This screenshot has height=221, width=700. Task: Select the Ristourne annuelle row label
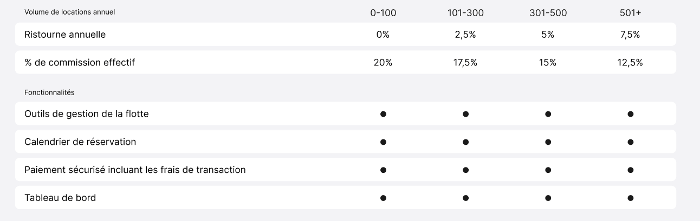pos(65,35)
